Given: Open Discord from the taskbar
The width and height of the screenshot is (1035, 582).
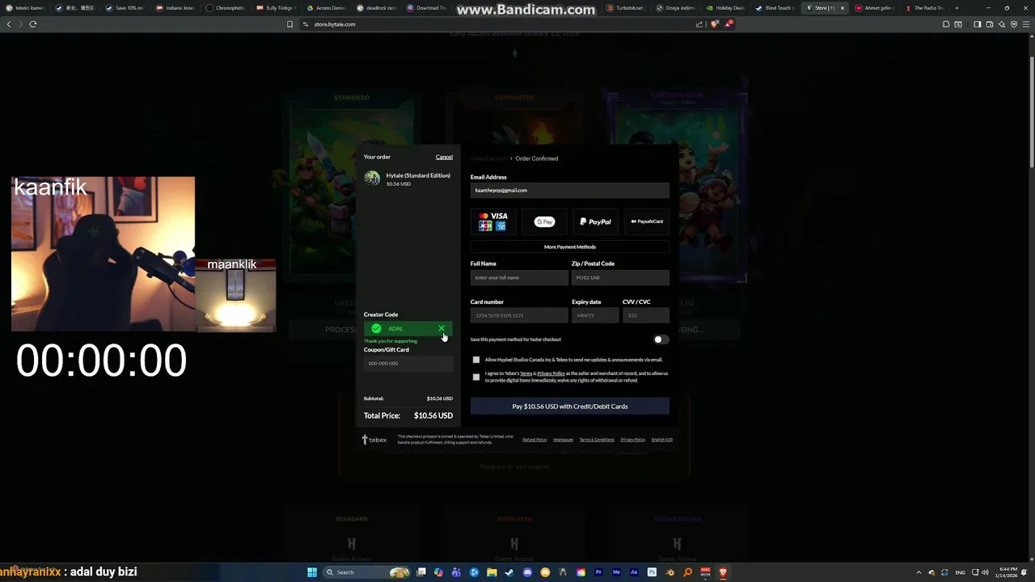Looking at the screenshot, I should (x=527, y=572).
